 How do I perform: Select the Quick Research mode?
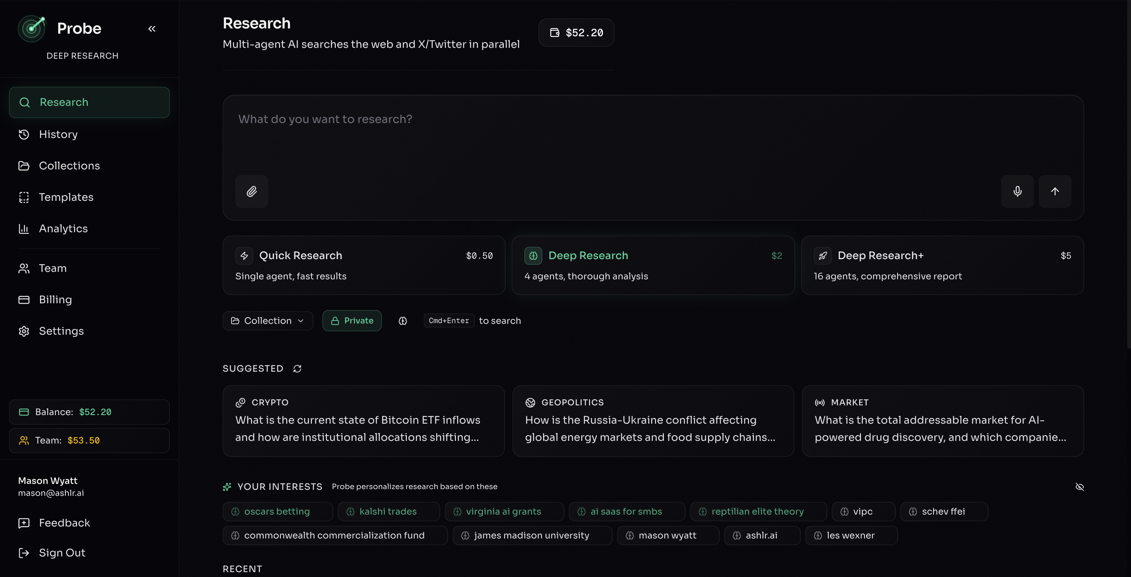(x=364, y=265)
